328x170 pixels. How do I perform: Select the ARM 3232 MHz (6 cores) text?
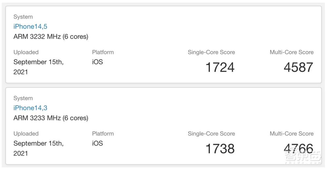(x=51, y=37)
